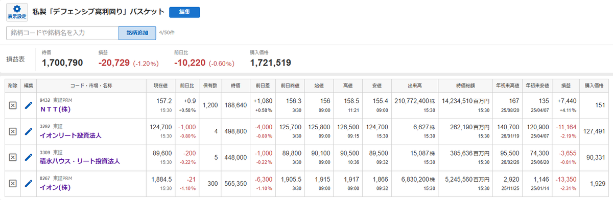The width and height of the screenshot is (613, 200).
Task: Open the NTT(株) stock link
Action: click(55, 109)
